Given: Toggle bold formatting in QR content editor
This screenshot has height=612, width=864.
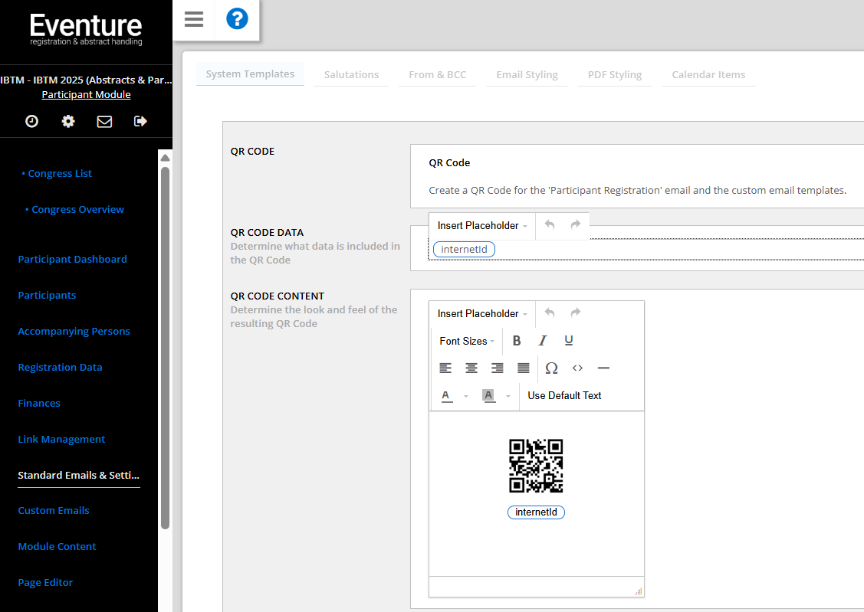Looking at the screenshot, I should pos(517,341).
